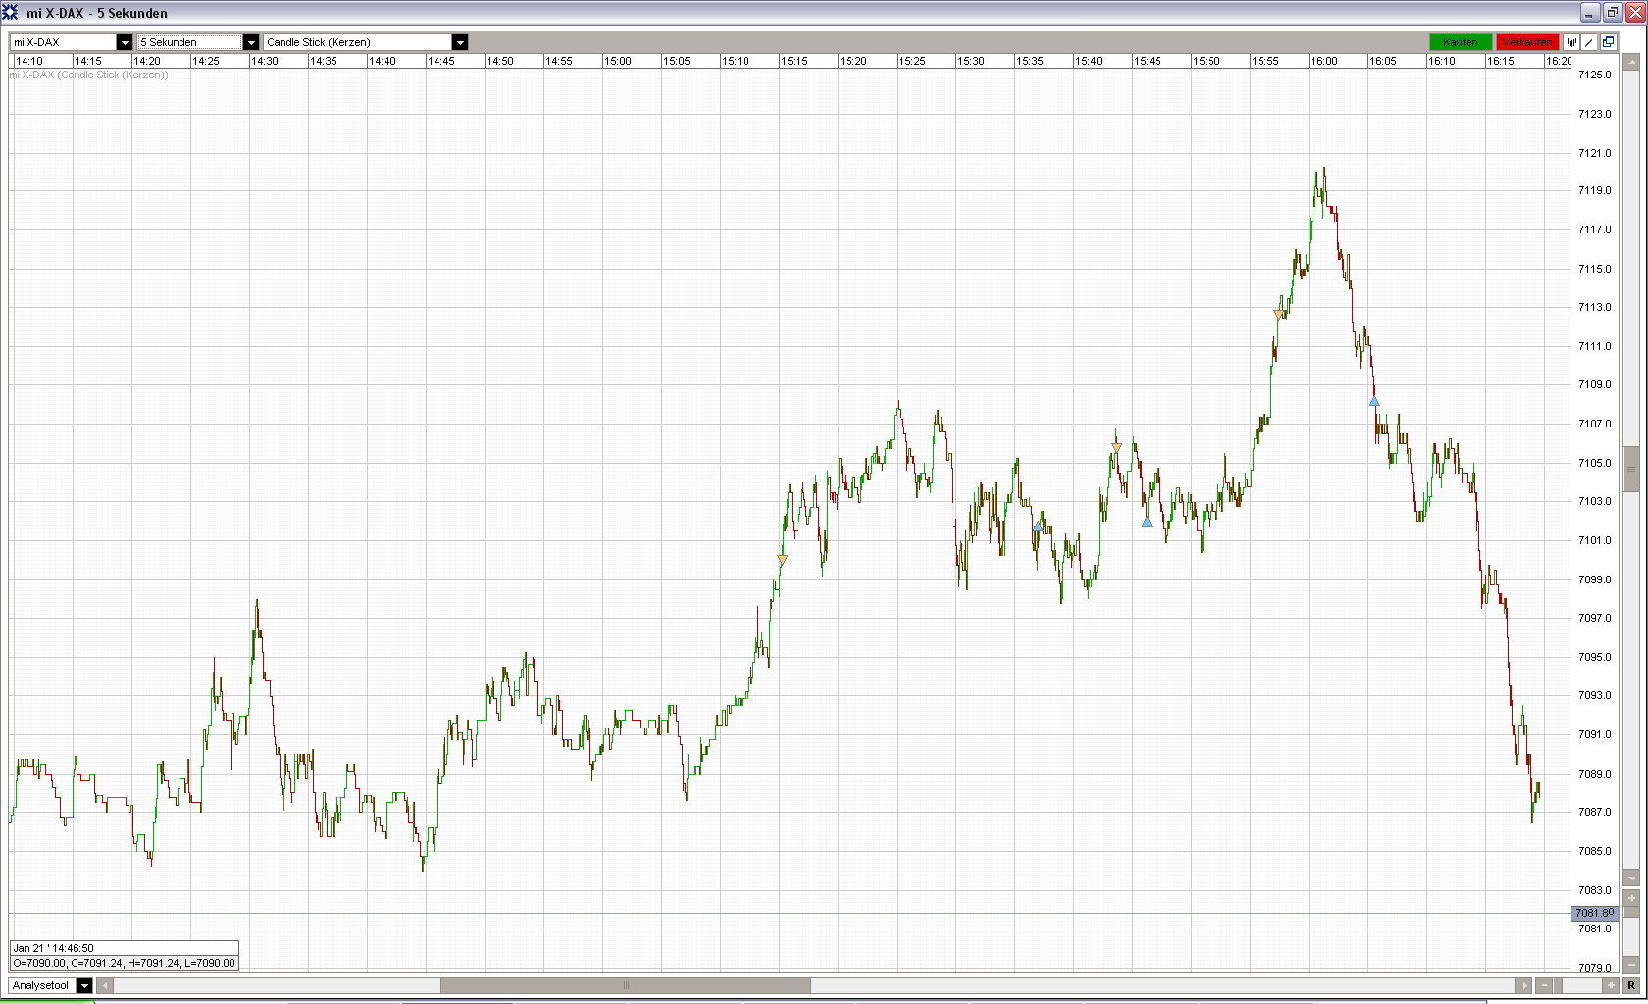Click the vertical scrollbar thumb
1648x1004 pixels.
click(x=1631, y=470)
